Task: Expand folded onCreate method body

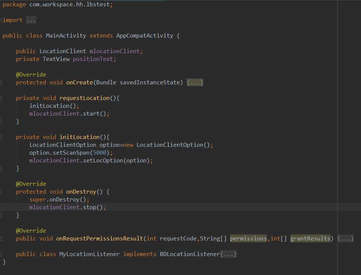Action: tap(195, 82)
